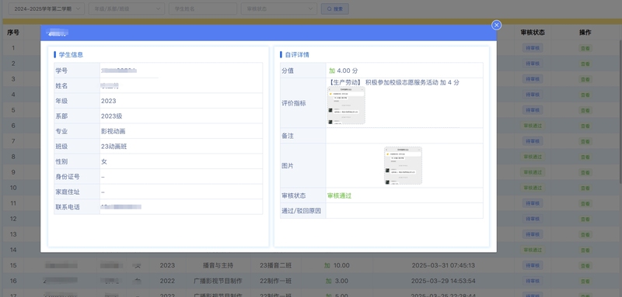Open the thumbnail in the 图片 row
Screen dimensions: 622x297
(x=403, y=166)
